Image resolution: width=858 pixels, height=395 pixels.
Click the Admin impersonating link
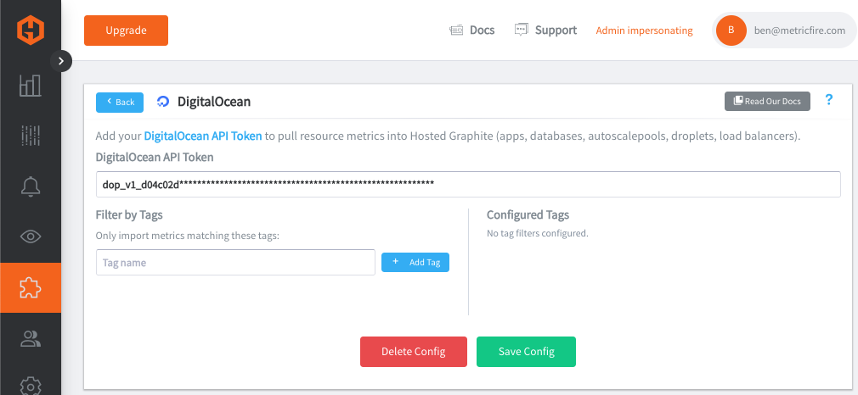(644, 31)
